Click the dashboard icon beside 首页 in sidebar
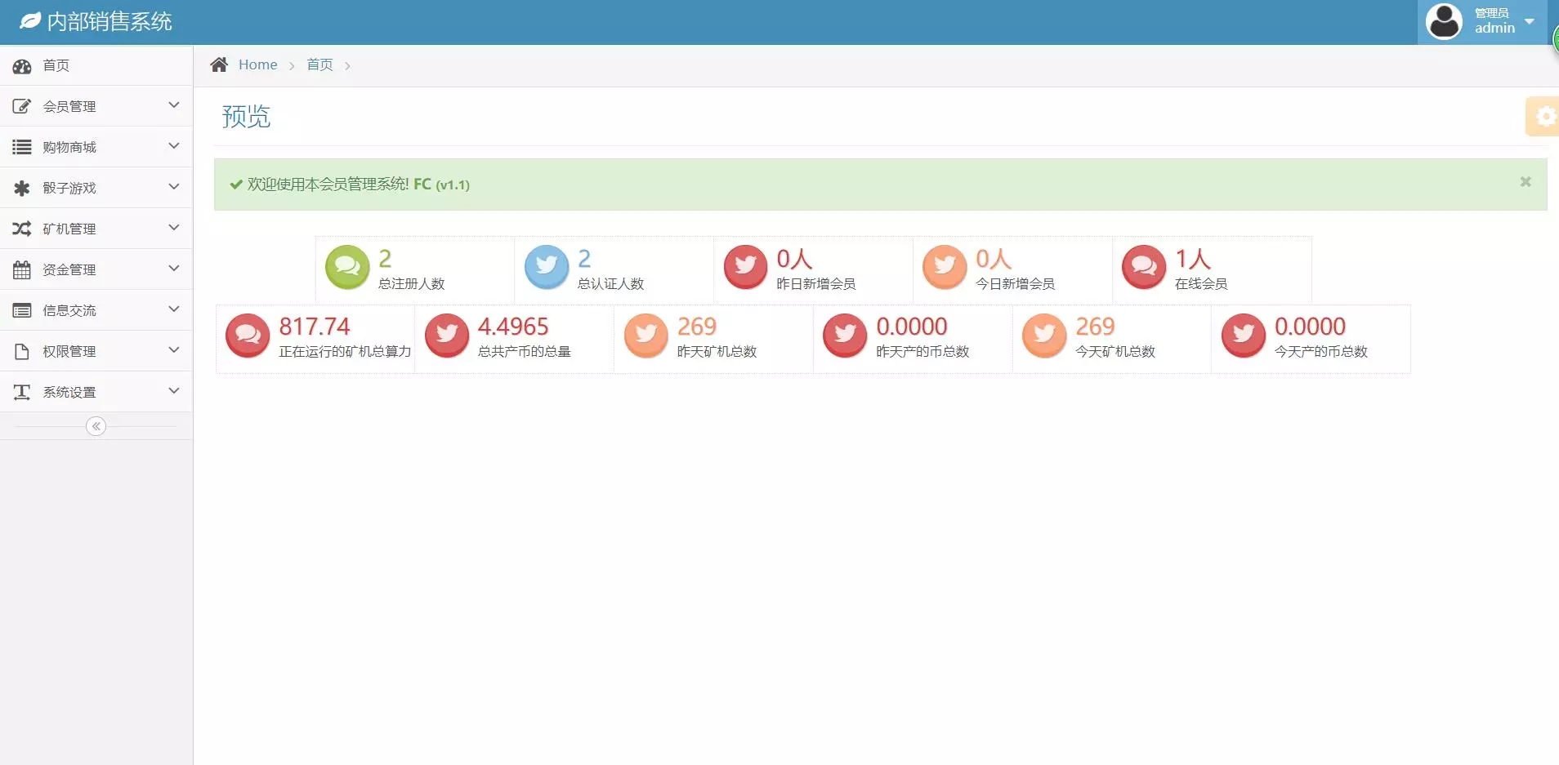 tap(22, 66)
